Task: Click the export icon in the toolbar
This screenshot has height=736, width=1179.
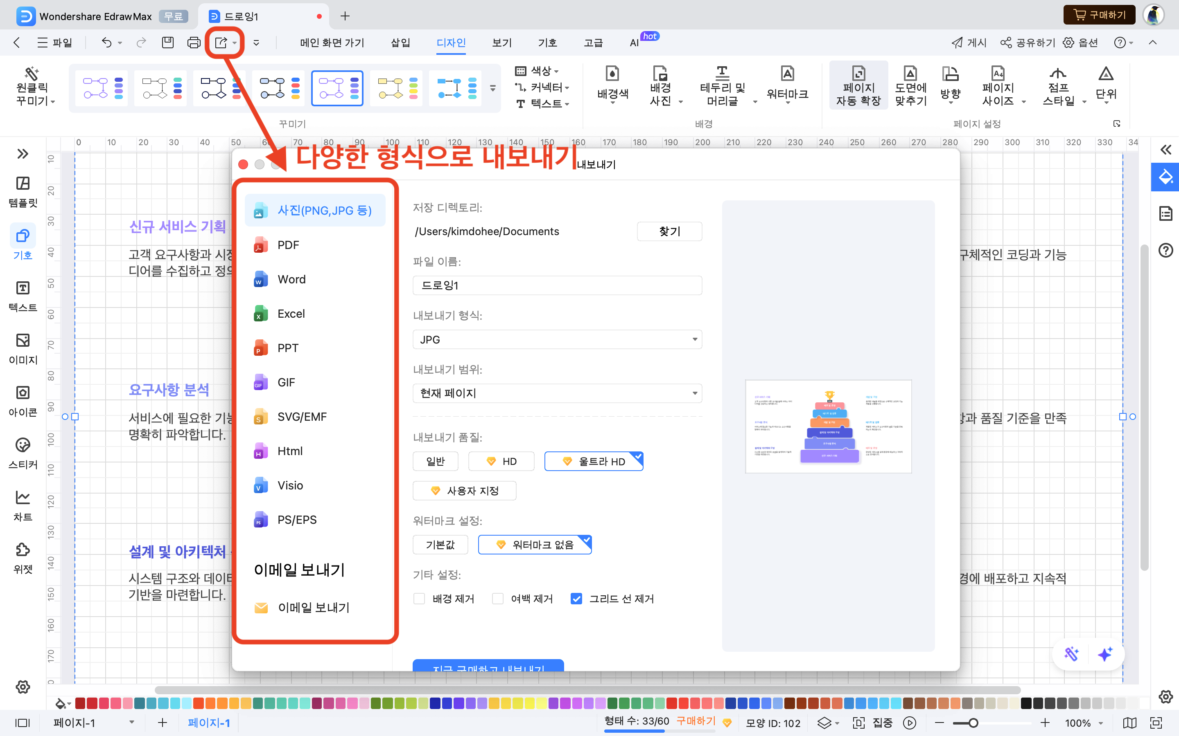Action: pos(221,43)
